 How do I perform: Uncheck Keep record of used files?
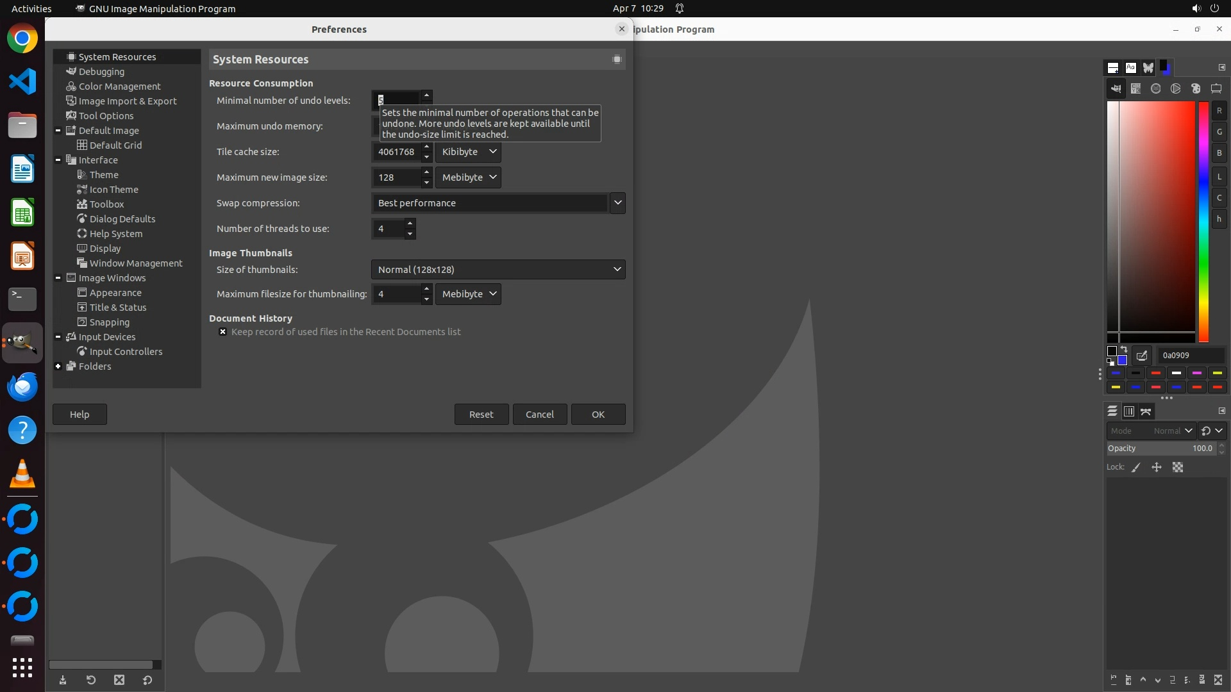pos(222,332)
